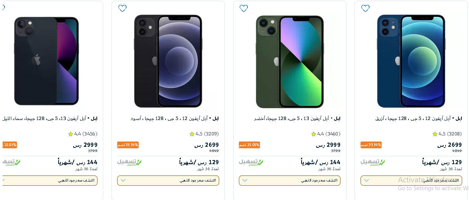Expand Jood golden price for black iPhone 12
469x200 pixels.
tap(168, 180)
